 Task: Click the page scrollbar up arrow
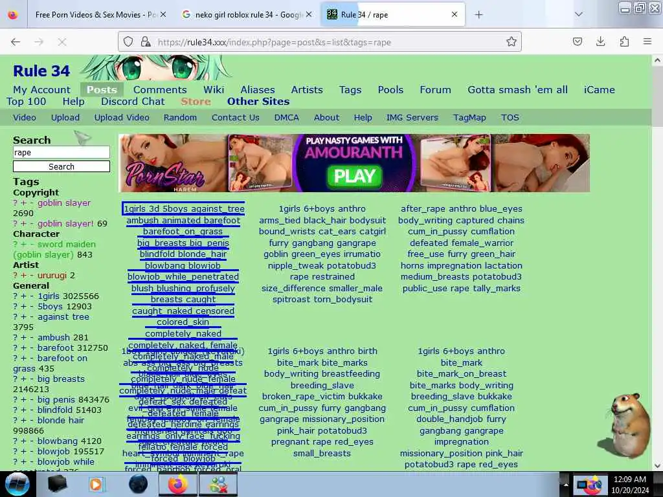pyautogui.click(x=657, y=60)
